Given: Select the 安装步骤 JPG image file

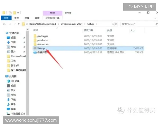Looking at the screenshot, I should 42,52.
